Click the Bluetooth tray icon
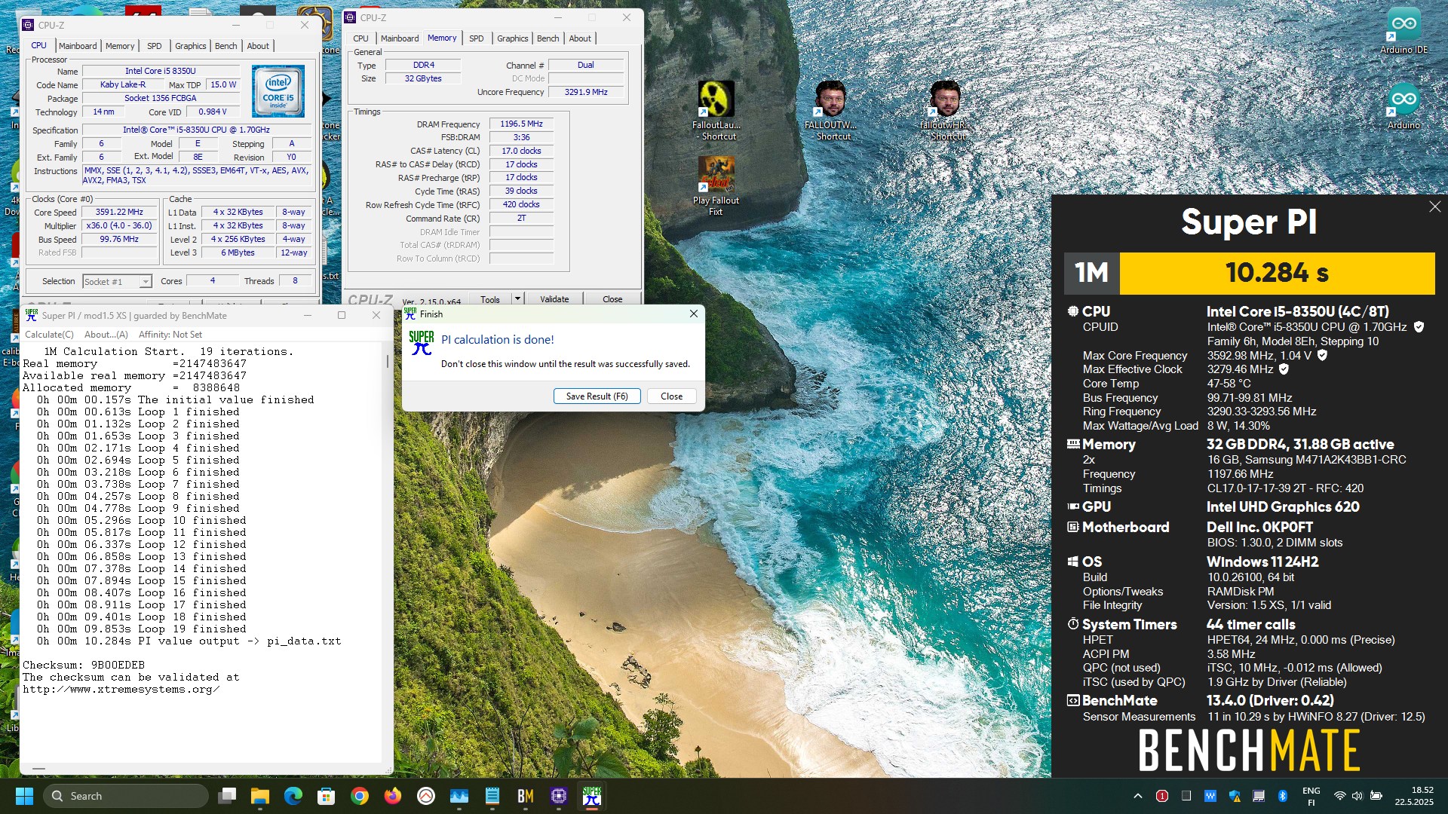 [x=1283, y=796]
